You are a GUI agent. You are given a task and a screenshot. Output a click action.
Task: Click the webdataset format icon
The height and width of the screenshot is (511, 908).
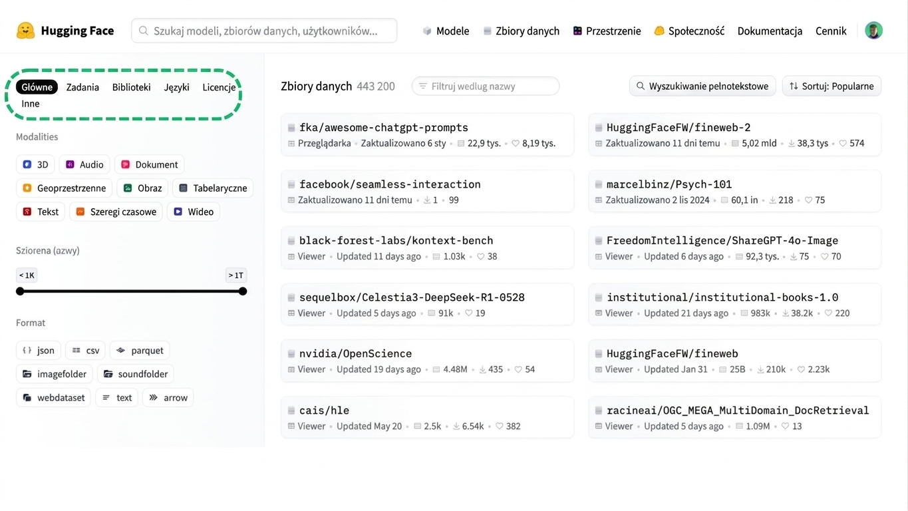pos(27,398)
